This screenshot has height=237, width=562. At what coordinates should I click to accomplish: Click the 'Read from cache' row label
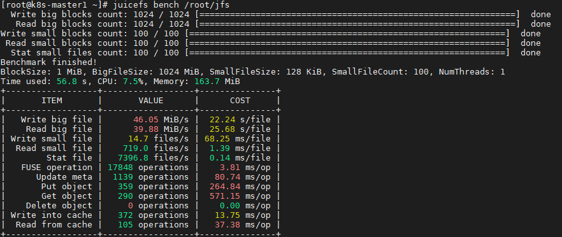click(54, 225)
